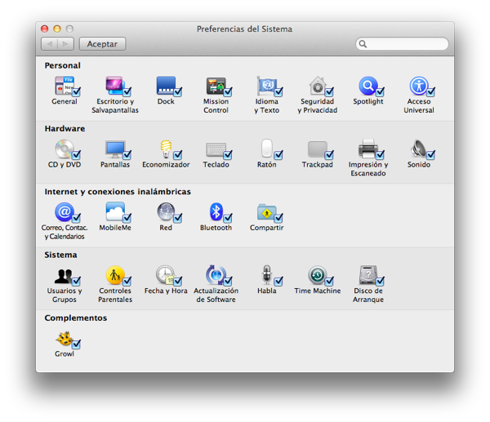This screenshot has width=490, height=422.
Task: Uncheck the Growl pane checkbox
Action: pos(76,344)
